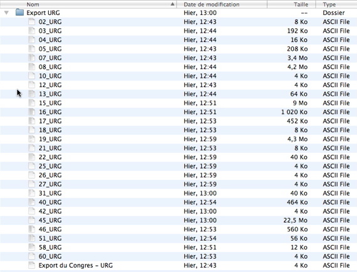Select the 31_URG file name
Screen dimensions: 357x272
(x=50, y=193)
